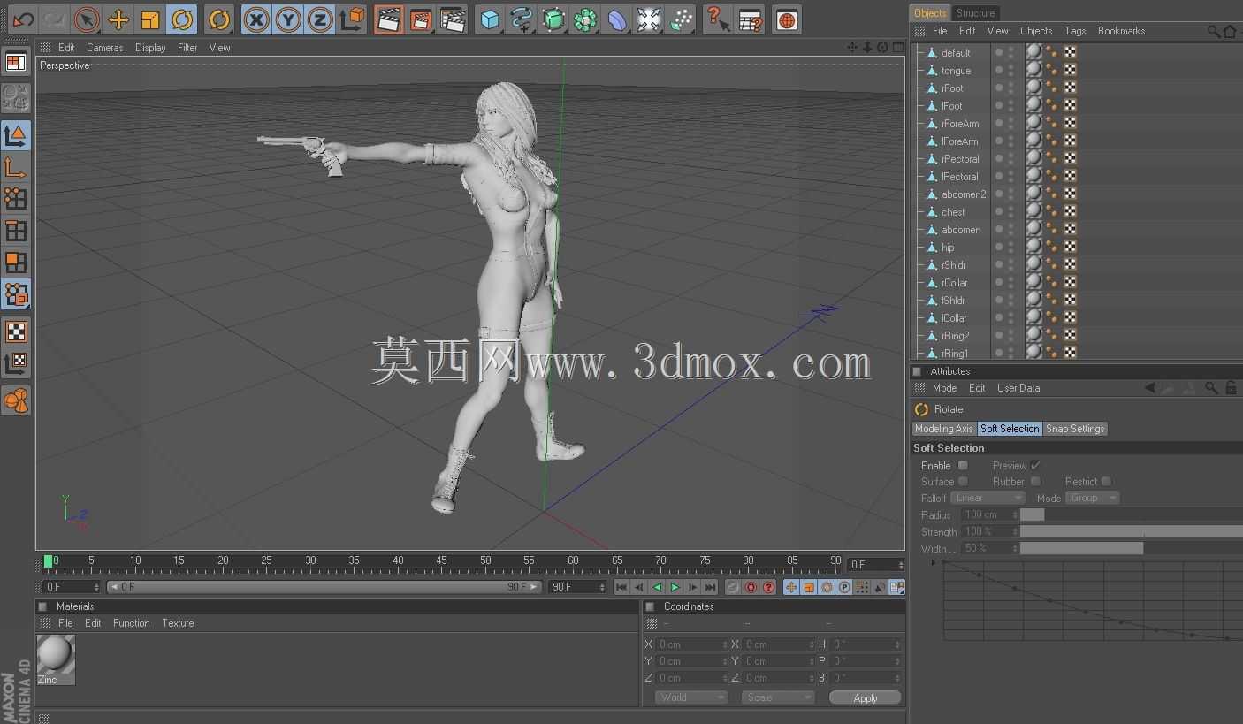Screen dimensions: 1243x724
Task: Open viewport Display menu
Action: point(150,48)
